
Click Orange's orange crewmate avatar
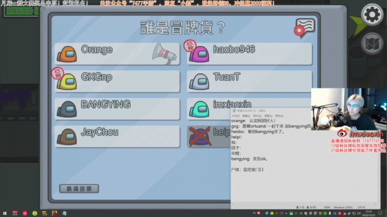click(67, 54)
